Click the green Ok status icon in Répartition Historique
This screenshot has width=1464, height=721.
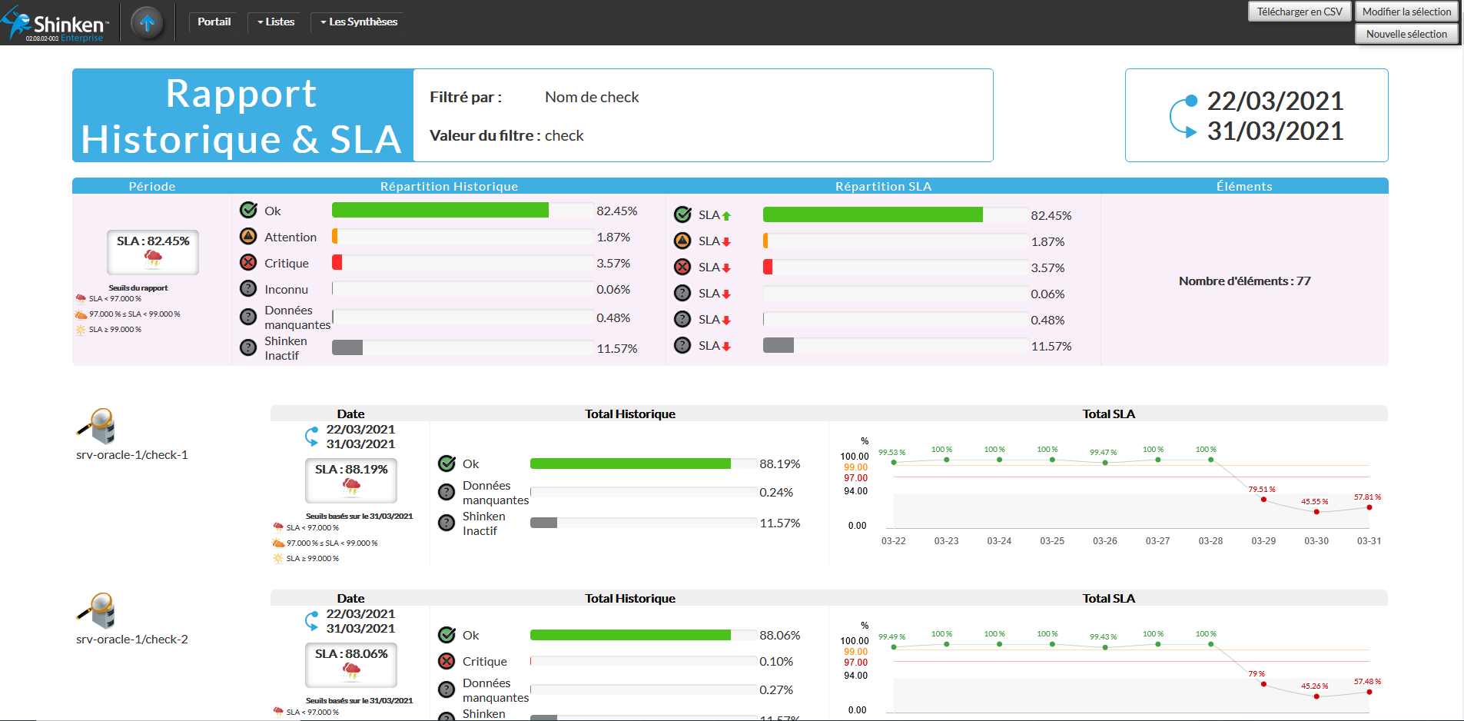coord(248,210)
